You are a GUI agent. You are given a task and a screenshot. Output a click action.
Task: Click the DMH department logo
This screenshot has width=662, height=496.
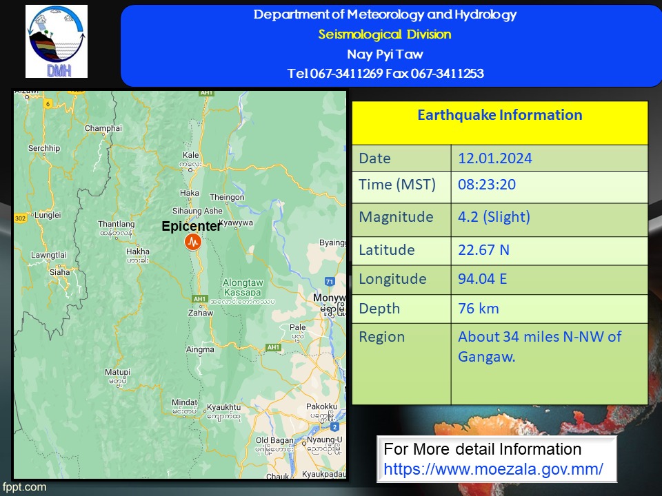[57, 41]
